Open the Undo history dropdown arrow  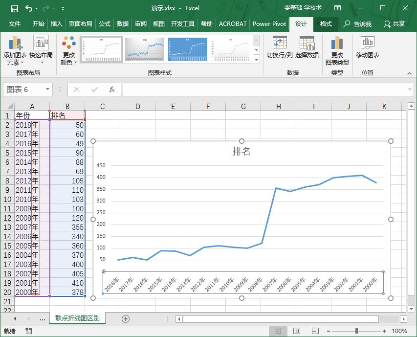(x=37, y=9)
